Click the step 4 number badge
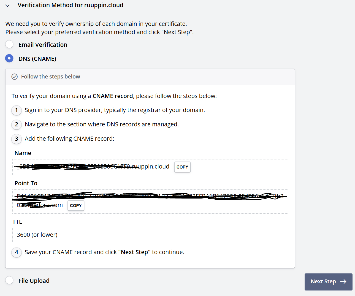355x296 pixels. click(17, 252)
